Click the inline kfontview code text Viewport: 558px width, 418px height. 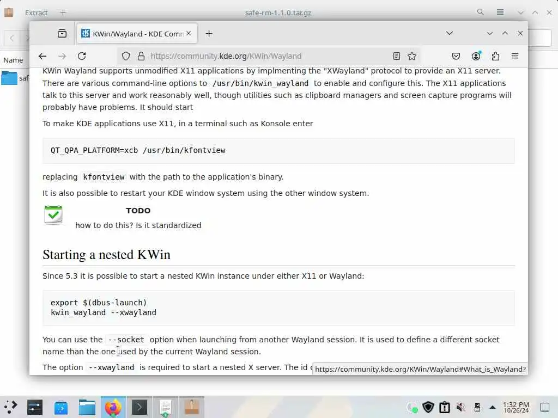point(104,177)
